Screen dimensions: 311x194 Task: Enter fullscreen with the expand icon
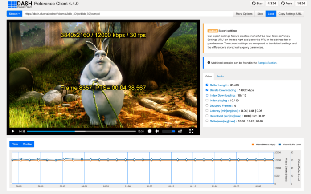[x=191, y=131]
